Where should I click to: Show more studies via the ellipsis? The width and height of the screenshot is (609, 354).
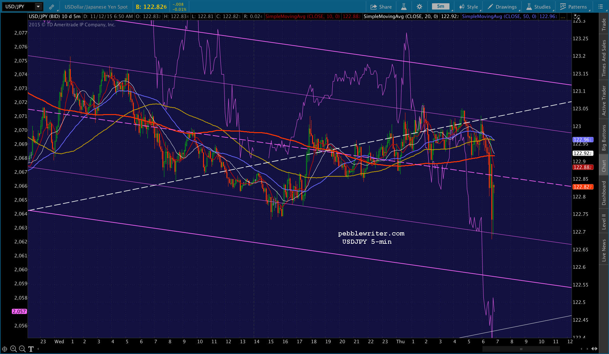coord(563,16)
